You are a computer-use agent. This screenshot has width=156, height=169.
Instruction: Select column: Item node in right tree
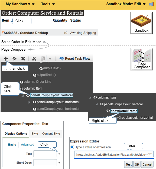click(x=107, y=97)
